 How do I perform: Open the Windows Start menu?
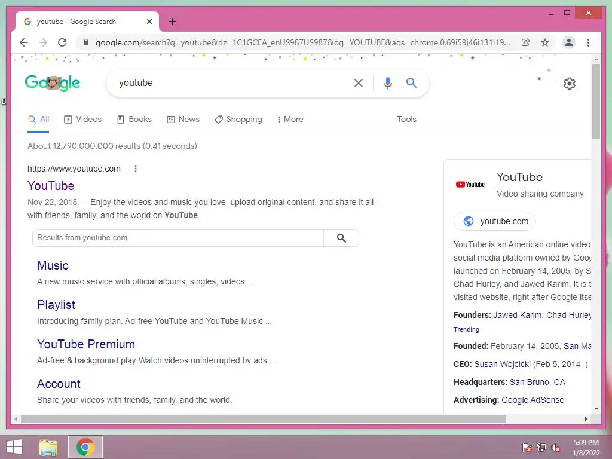coord(14,447)
